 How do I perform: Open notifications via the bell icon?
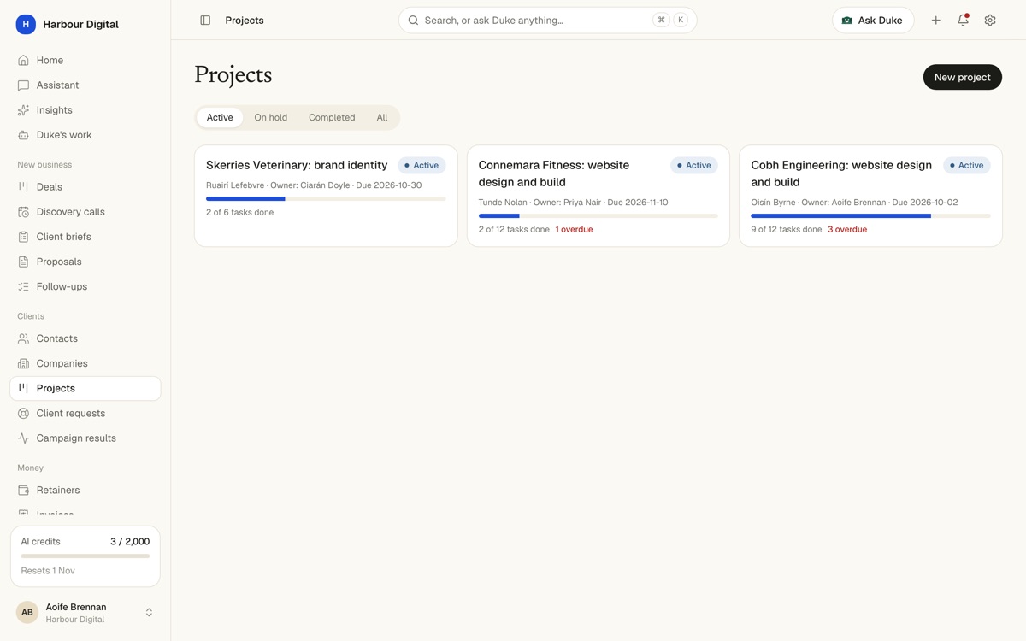pos(963,21)
